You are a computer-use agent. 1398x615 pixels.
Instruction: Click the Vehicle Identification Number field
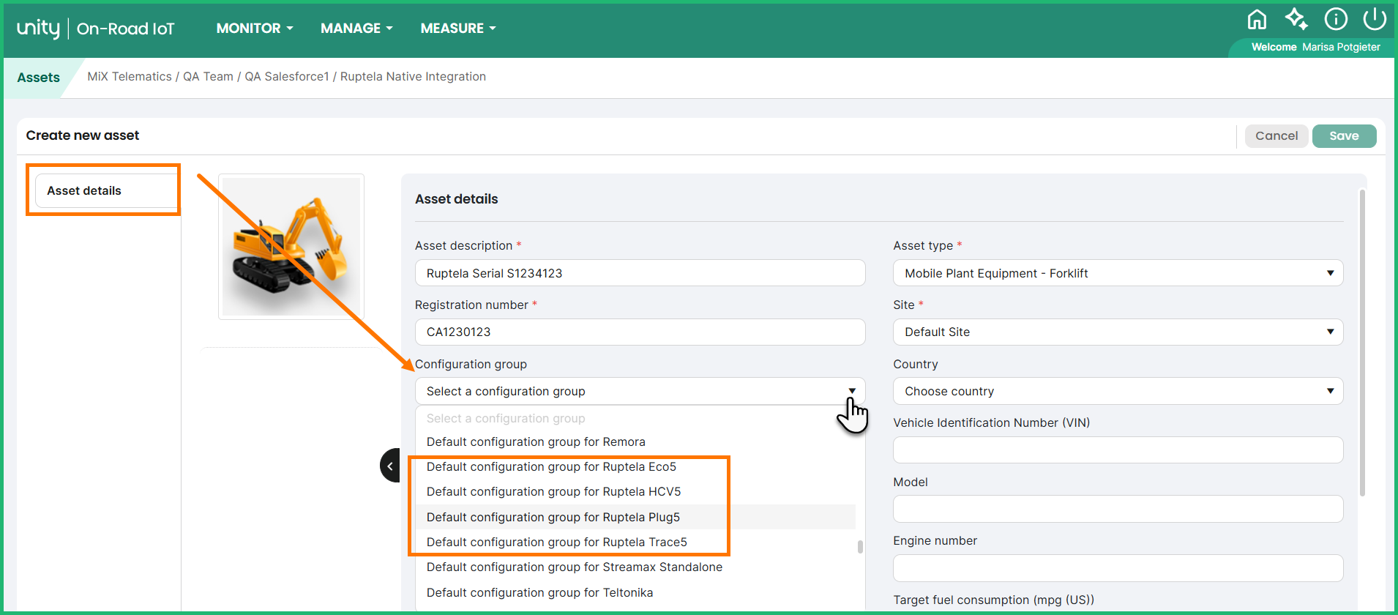1118,450
